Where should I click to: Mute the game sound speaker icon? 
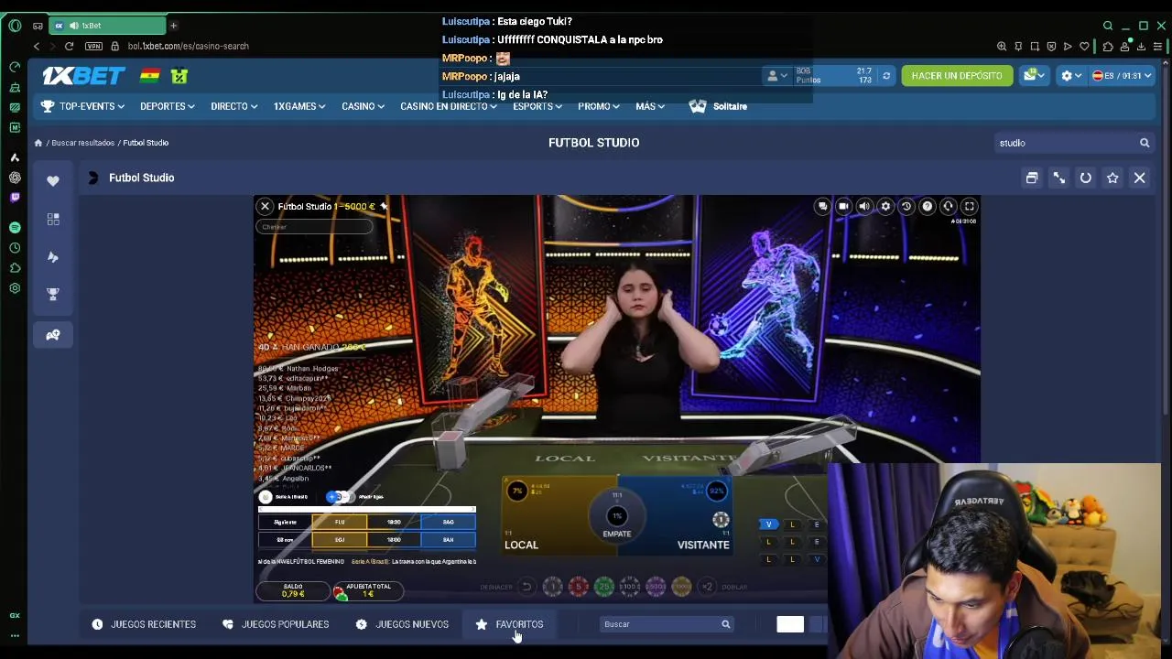[x=864, y=207]
